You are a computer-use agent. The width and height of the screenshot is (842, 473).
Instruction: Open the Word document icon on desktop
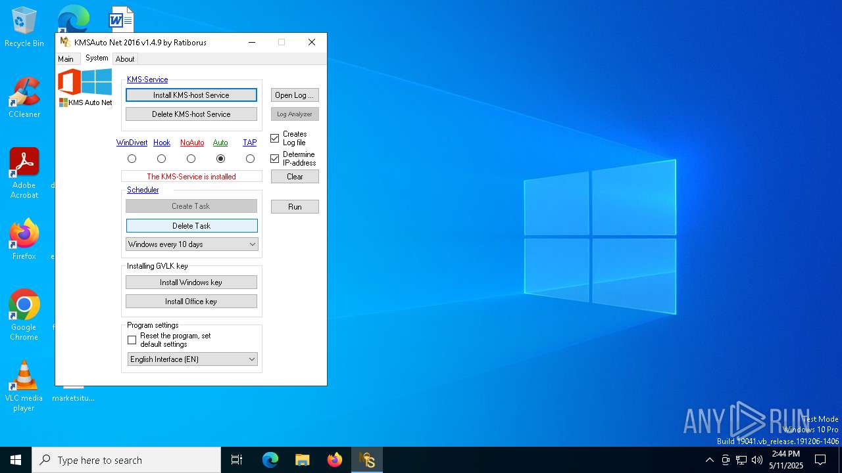click(121, 18)
